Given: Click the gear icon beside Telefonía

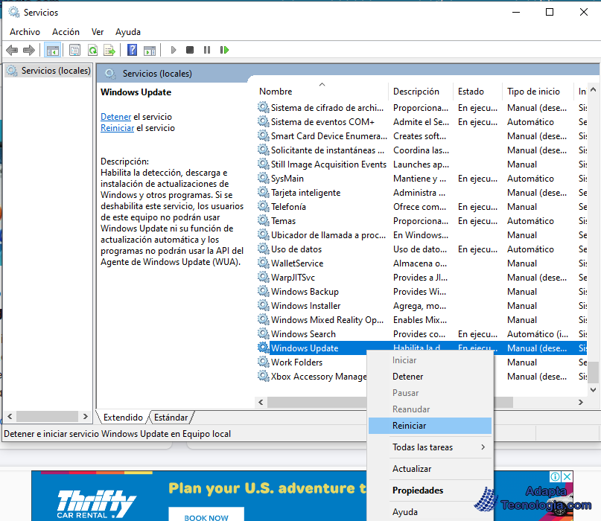Looking at the screenshot, I should (x=264, y=207).
